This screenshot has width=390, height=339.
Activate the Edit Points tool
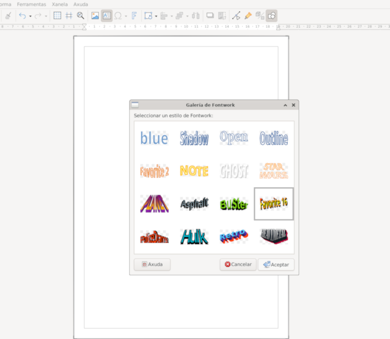[236, 15]
